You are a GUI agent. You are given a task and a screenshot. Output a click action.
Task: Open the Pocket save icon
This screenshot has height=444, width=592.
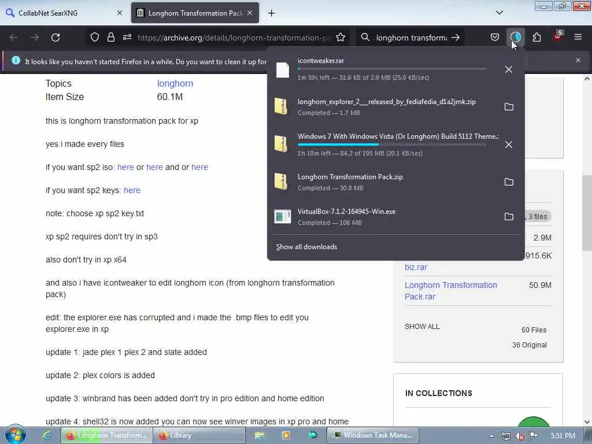[495, 38]
